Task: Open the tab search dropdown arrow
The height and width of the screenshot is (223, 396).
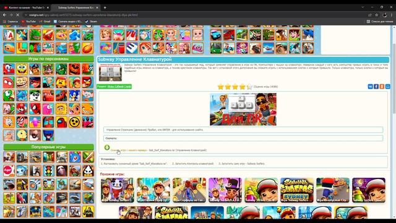Action: [363, 7]
